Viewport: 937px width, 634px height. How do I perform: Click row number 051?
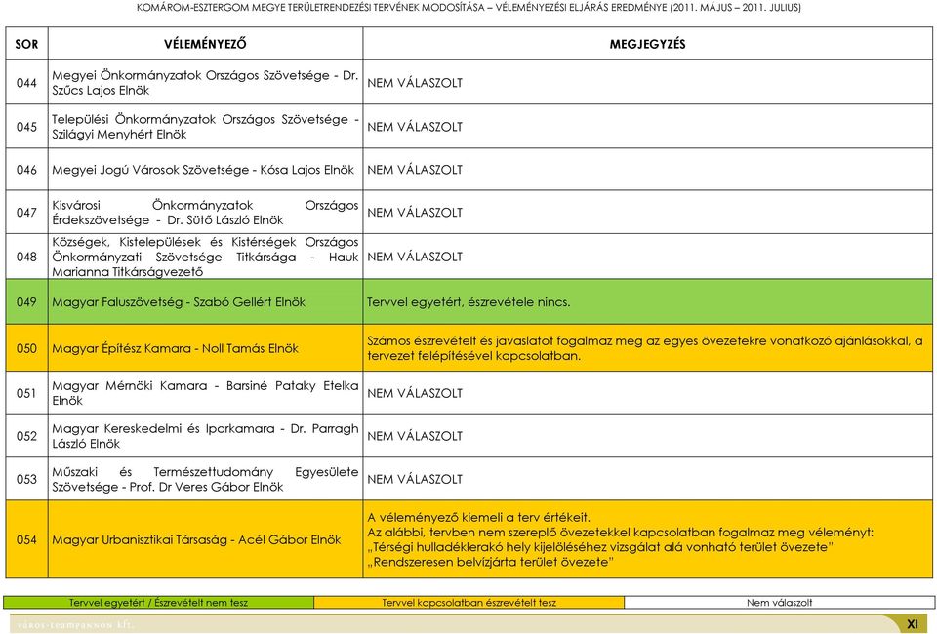(26, 393)
